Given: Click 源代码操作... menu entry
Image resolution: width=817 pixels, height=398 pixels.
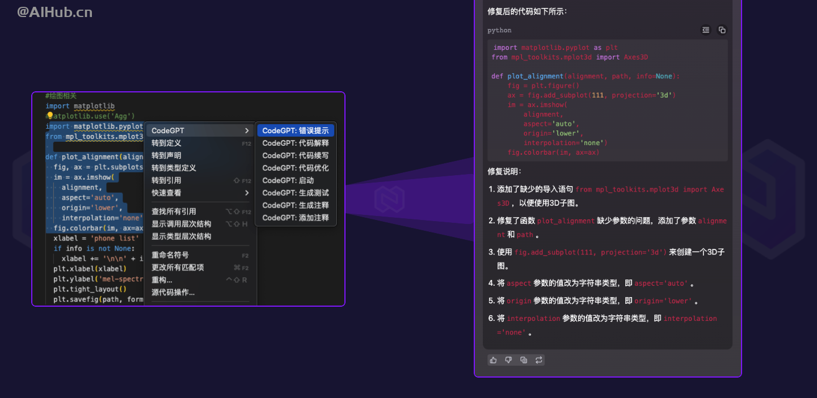Looking at the screenshot, I should click(201, 293).
